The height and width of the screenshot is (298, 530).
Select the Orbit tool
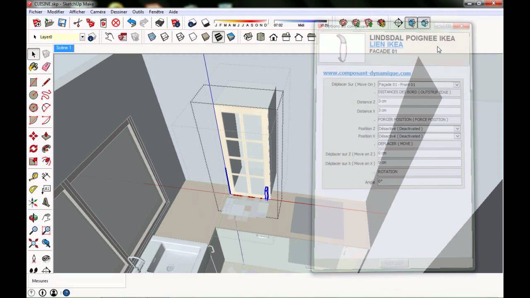coord(34,218)
